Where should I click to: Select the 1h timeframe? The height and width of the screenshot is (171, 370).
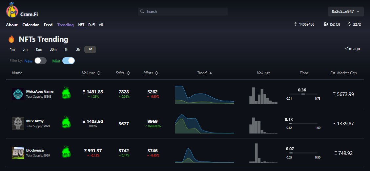coord(67,49)
